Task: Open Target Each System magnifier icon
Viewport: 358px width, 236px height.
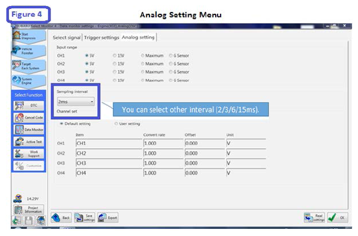Action: [x=16, y=65]
